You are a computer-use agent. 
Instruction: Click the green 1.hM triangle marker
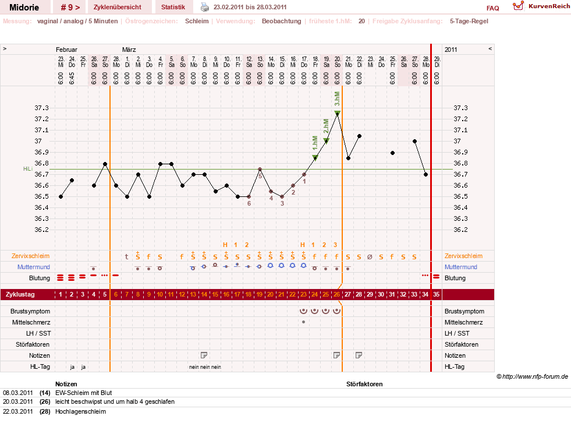[x=315, y=157]
